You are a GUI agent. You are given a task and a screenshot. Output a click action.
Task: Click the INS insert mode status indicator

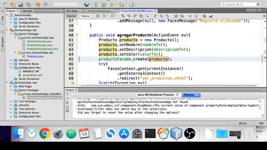pyautogui.click(x=262, y=123)
